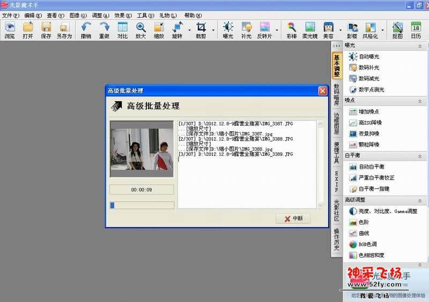Image resolution: width=429 pixels, height=302 pixels.
Task: Open the dropdown arrow next to 裁剪
Action: 213,30
